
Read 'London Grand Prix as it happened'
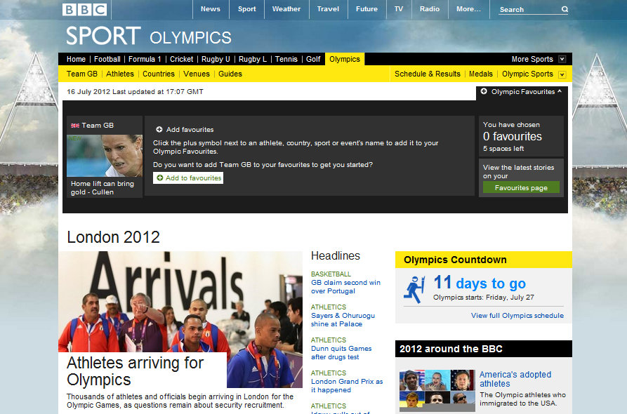[347, 386]
